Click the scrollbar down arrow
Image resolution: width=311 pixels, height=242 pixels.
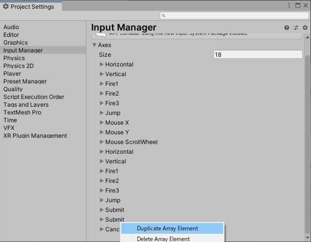(x=308, y=238)
